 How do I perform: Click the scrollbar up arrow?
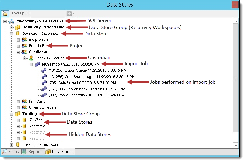click(236, 21)
